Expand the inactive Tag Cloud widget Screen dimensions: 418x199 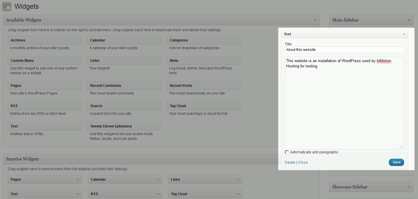pos(238,194)
